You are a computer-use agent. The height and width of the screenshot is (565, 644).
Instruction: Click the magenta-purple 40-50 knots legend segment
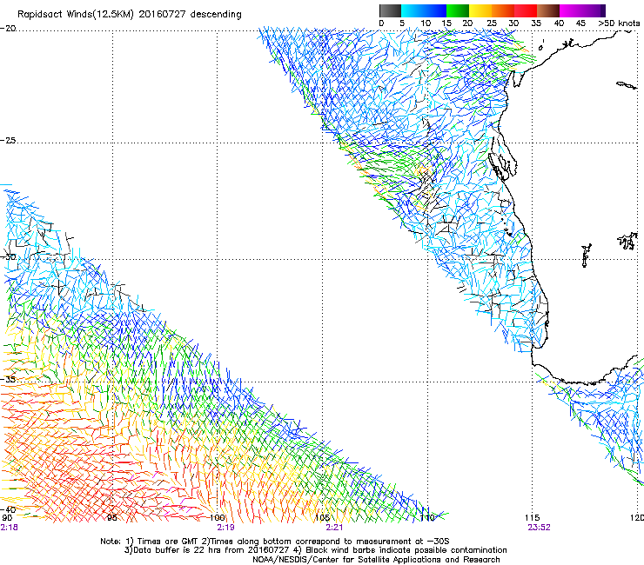[x=582, y=10]
